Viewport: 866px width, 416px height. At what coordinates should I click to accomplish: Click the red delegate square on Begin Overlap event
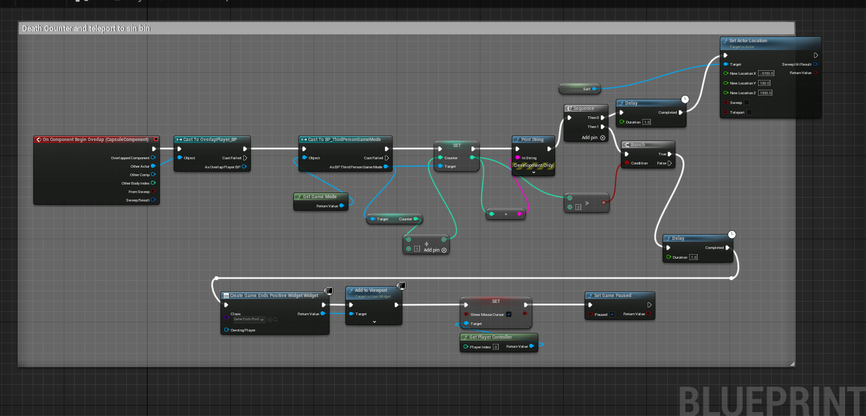156,139
